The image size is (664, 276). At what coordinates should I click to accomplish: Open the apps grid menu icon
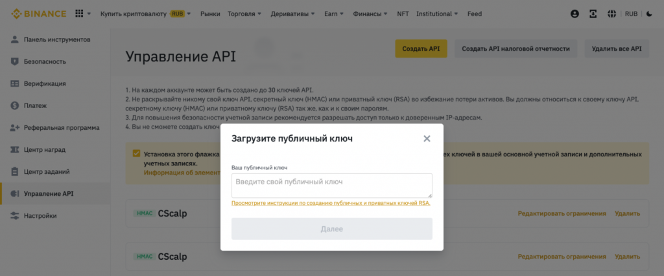(80, 14)
